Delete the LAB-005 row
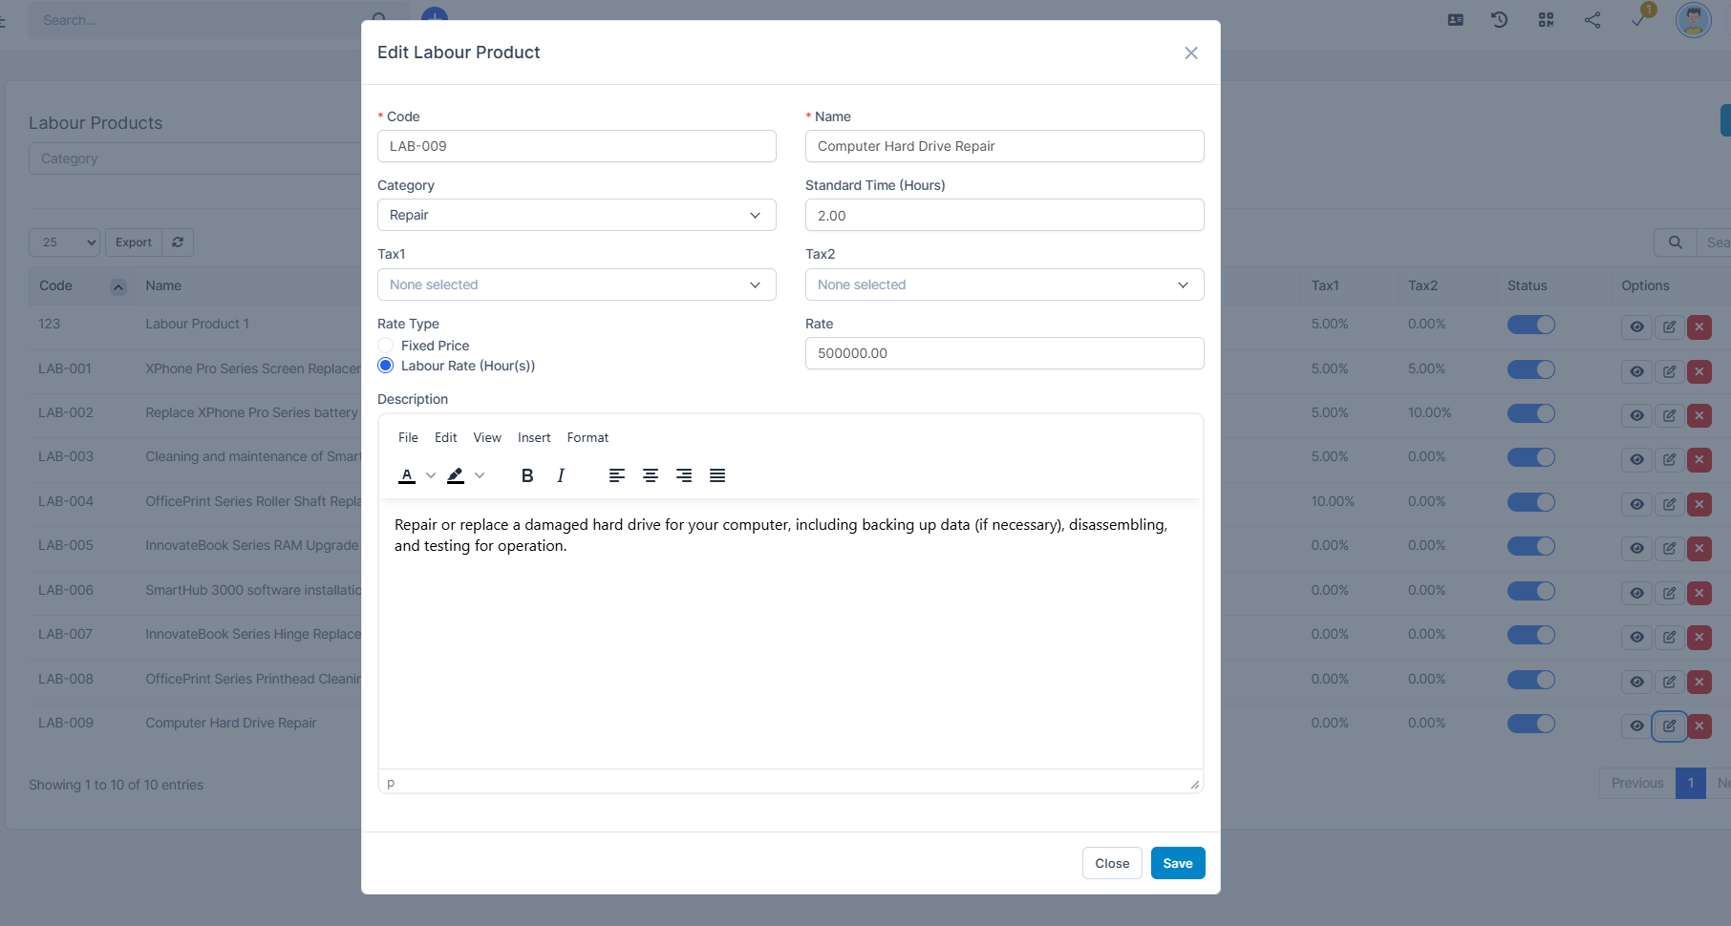The width and height of the screenshot is (1731, 926). (1699, 549)
